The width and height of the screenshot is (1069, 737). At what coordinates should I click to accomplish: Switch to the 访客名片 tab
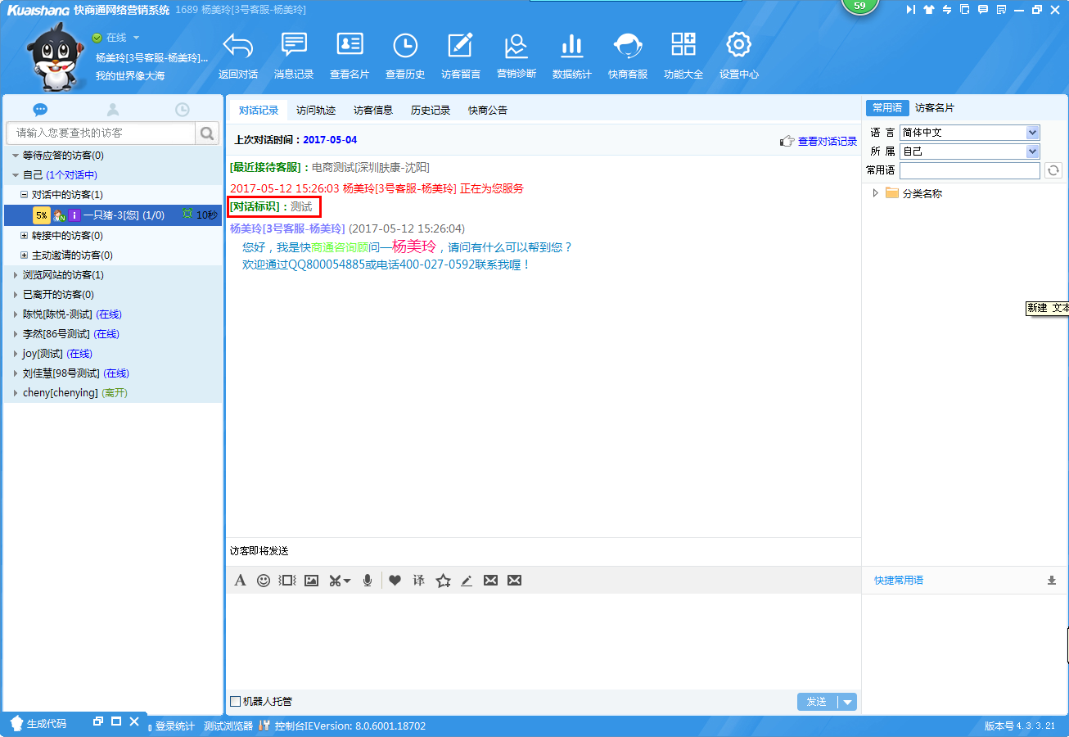pyautogui.click(x=934, y=108)
